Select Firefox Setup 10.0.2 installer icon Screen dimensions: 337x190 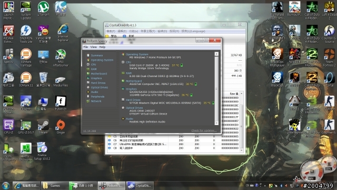[42, 151]
